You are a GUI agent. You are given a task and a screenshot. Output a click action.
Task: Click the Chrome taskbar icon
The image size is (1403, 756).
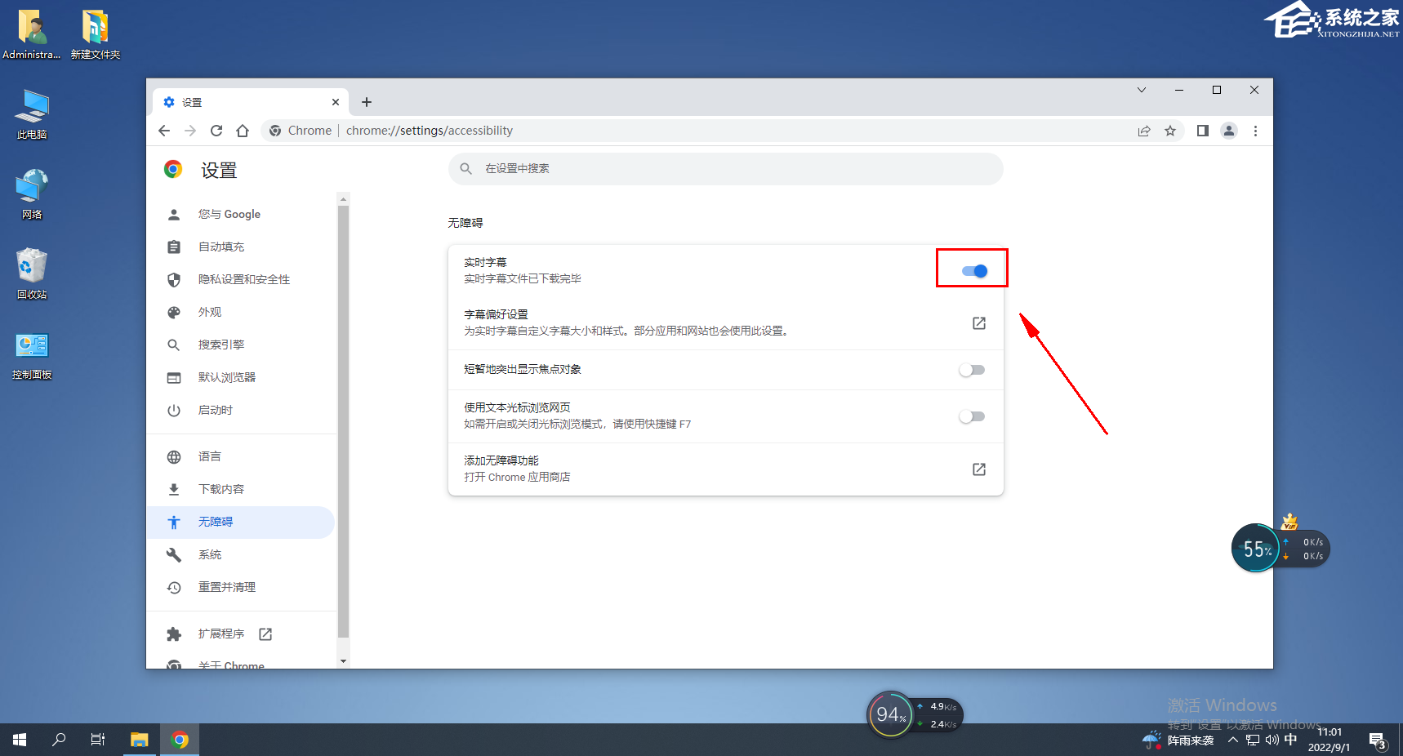point(180,740)
